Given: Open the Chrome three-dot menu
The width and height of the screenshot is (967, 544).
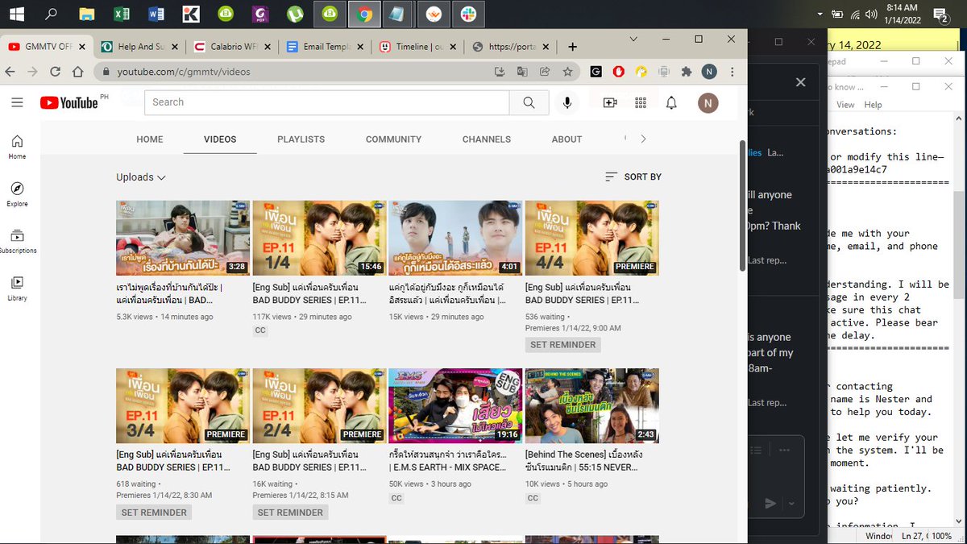Looking at the screenshot, I should pos(732,72).
